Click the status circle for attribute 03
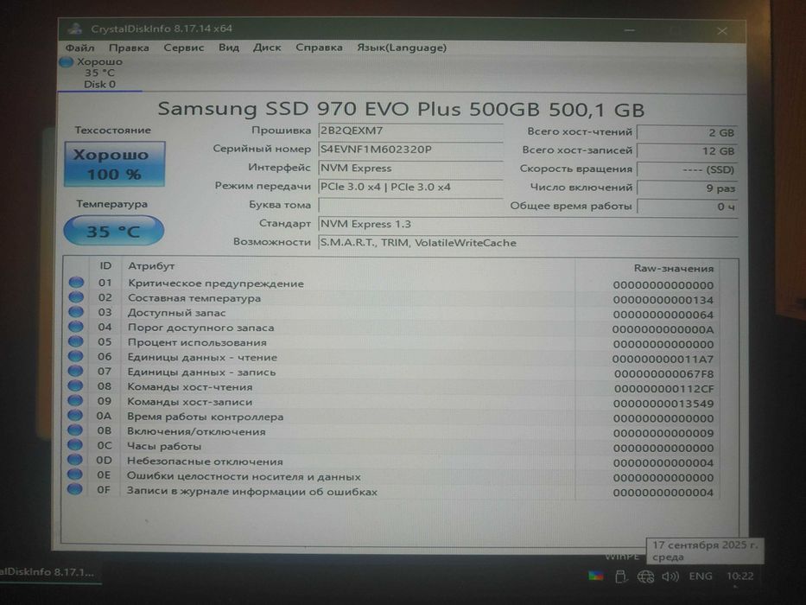The height and width of the screenshot is (605, 806). 76,312
